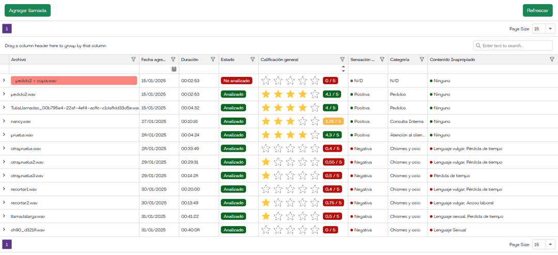This screenshot has width=558, height=255.
Task: Open filter icon on Archivo column
Action: 134,60
